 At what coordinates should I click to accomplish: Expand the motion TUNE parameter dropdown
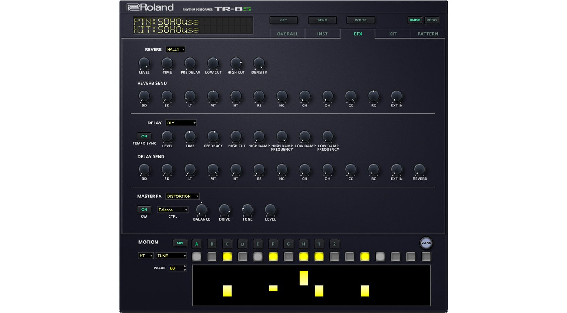[171, 256]
